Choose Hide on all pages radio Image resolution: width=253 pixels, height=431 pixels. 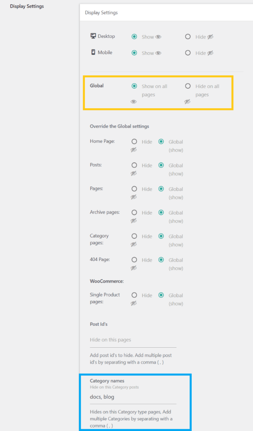[188, 86]
